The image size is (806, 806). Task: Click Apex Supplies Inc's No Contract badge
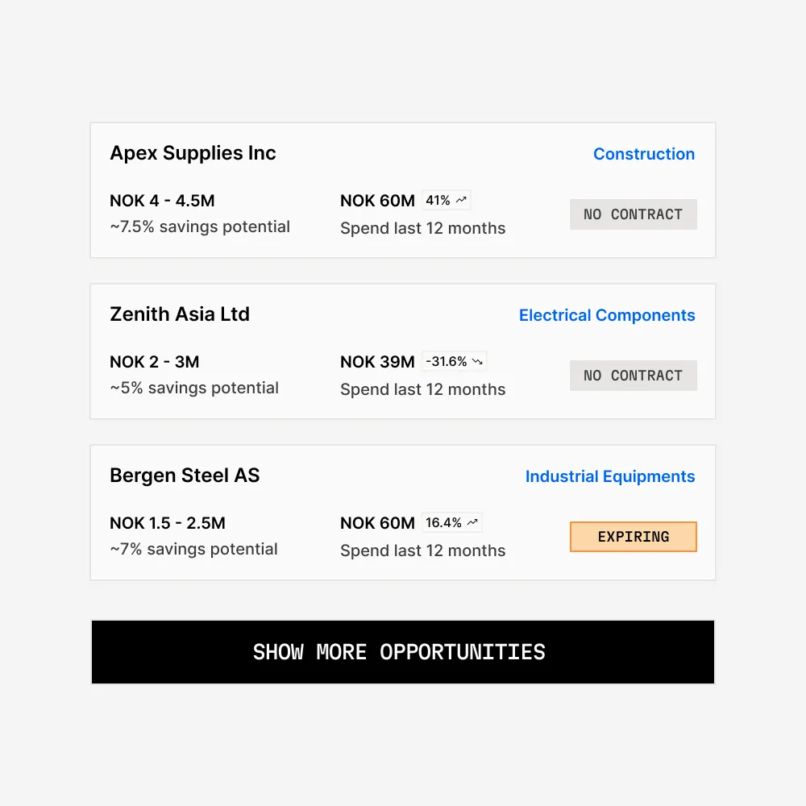633,214
